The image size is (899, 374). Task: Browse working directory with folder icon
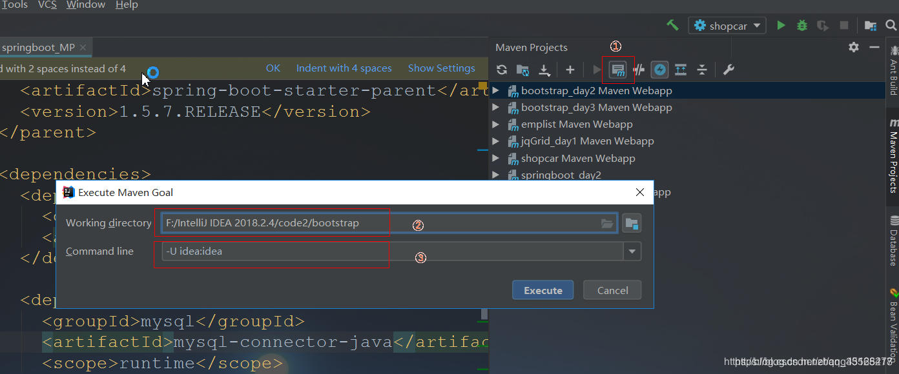click(607, 223)
